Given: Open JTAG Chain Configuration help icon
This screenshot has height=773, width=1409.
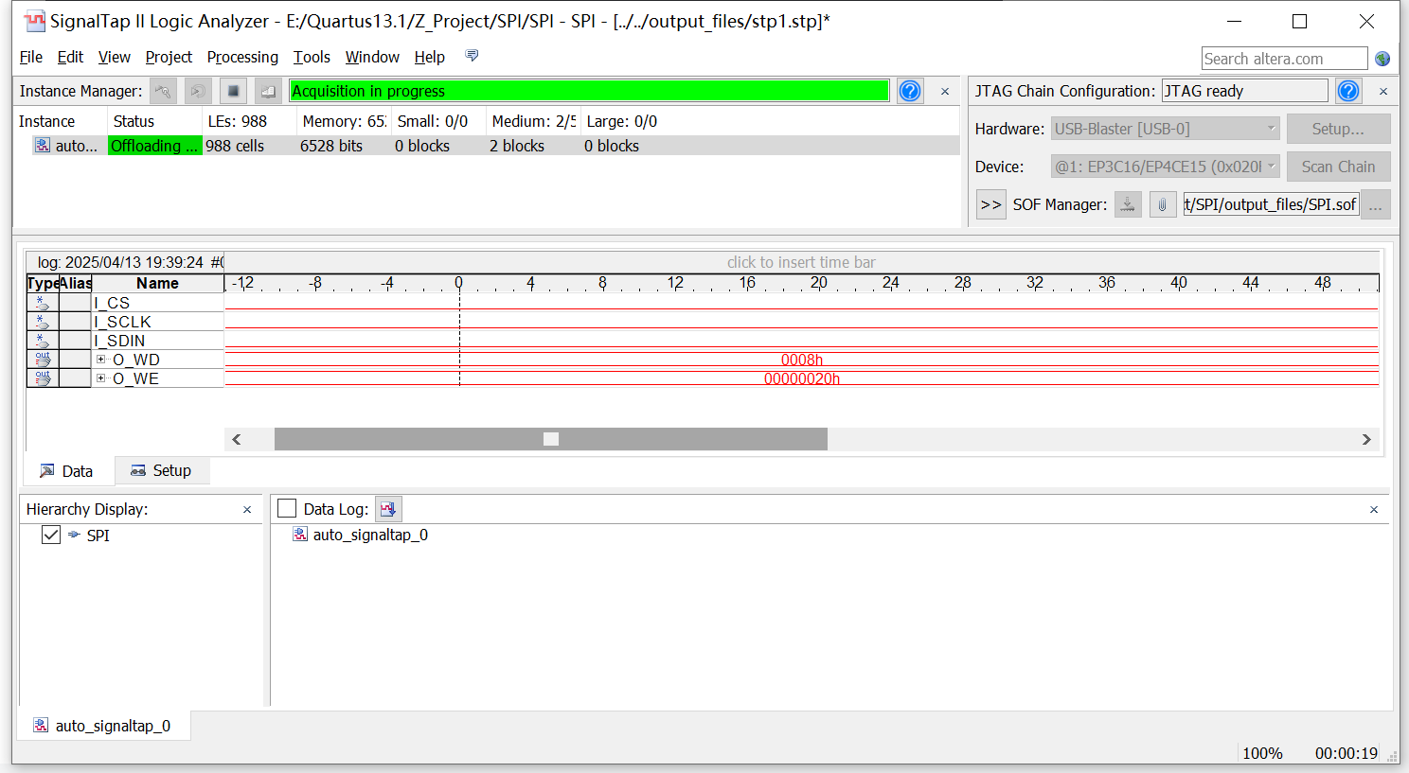Looking at the screenshot, I should click(1348, 91).
